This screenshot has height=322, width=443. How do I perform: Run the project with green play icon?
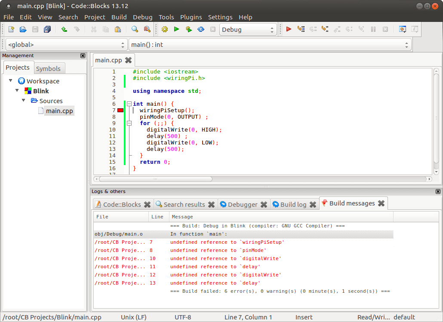click(177, 29)
